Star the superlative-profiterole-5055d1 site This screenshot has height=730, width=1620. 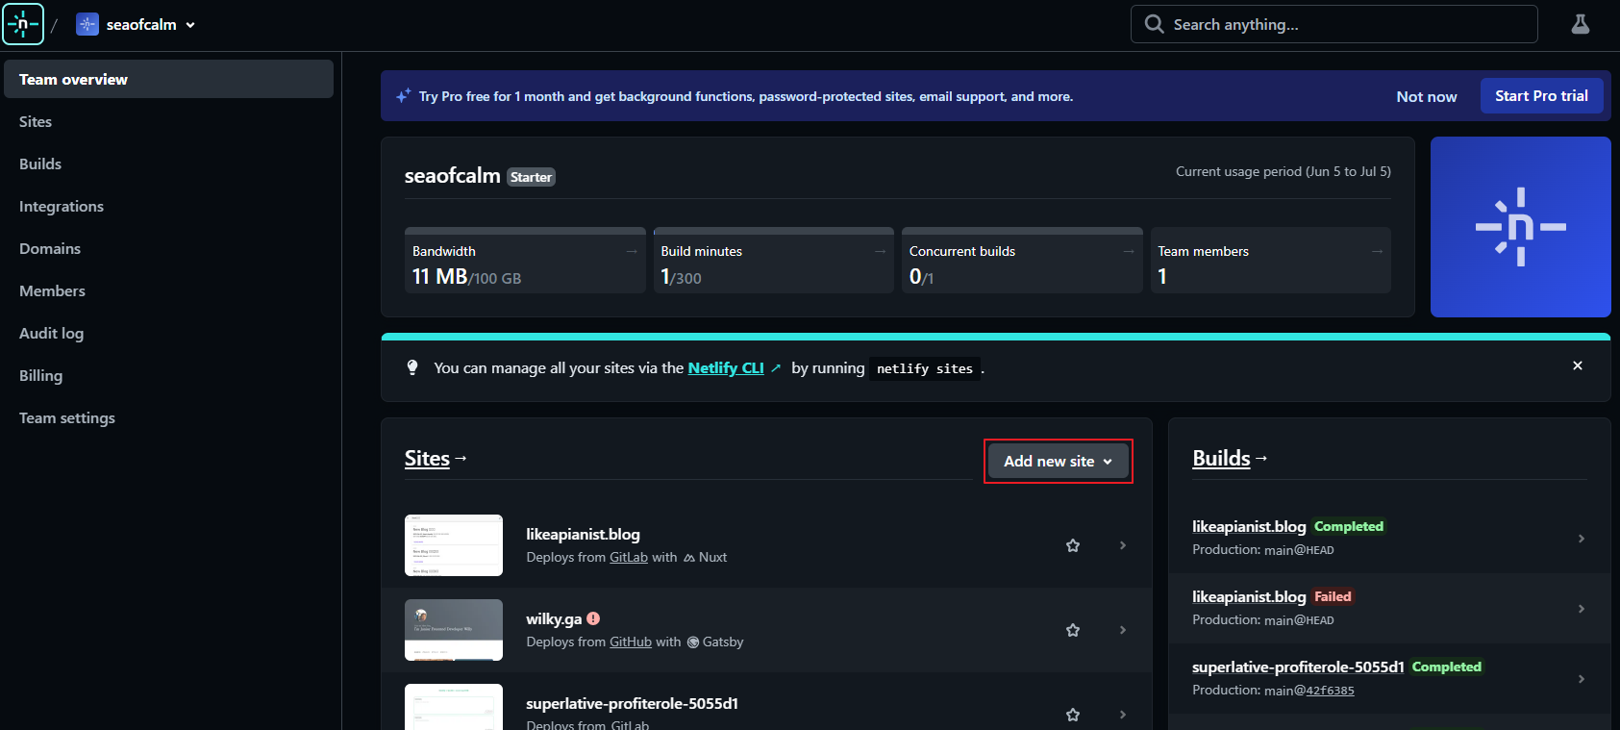tap(1073, 715)
